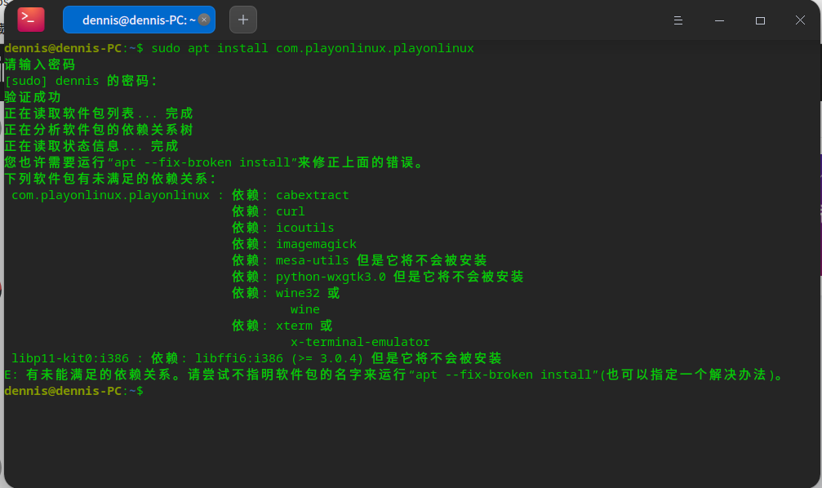Click the 'E: 有未能满足的依赖关系' error line

click(393, 375)
